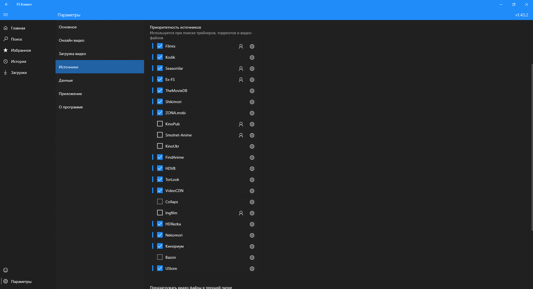Open the Данные settings section

point(100,80)
